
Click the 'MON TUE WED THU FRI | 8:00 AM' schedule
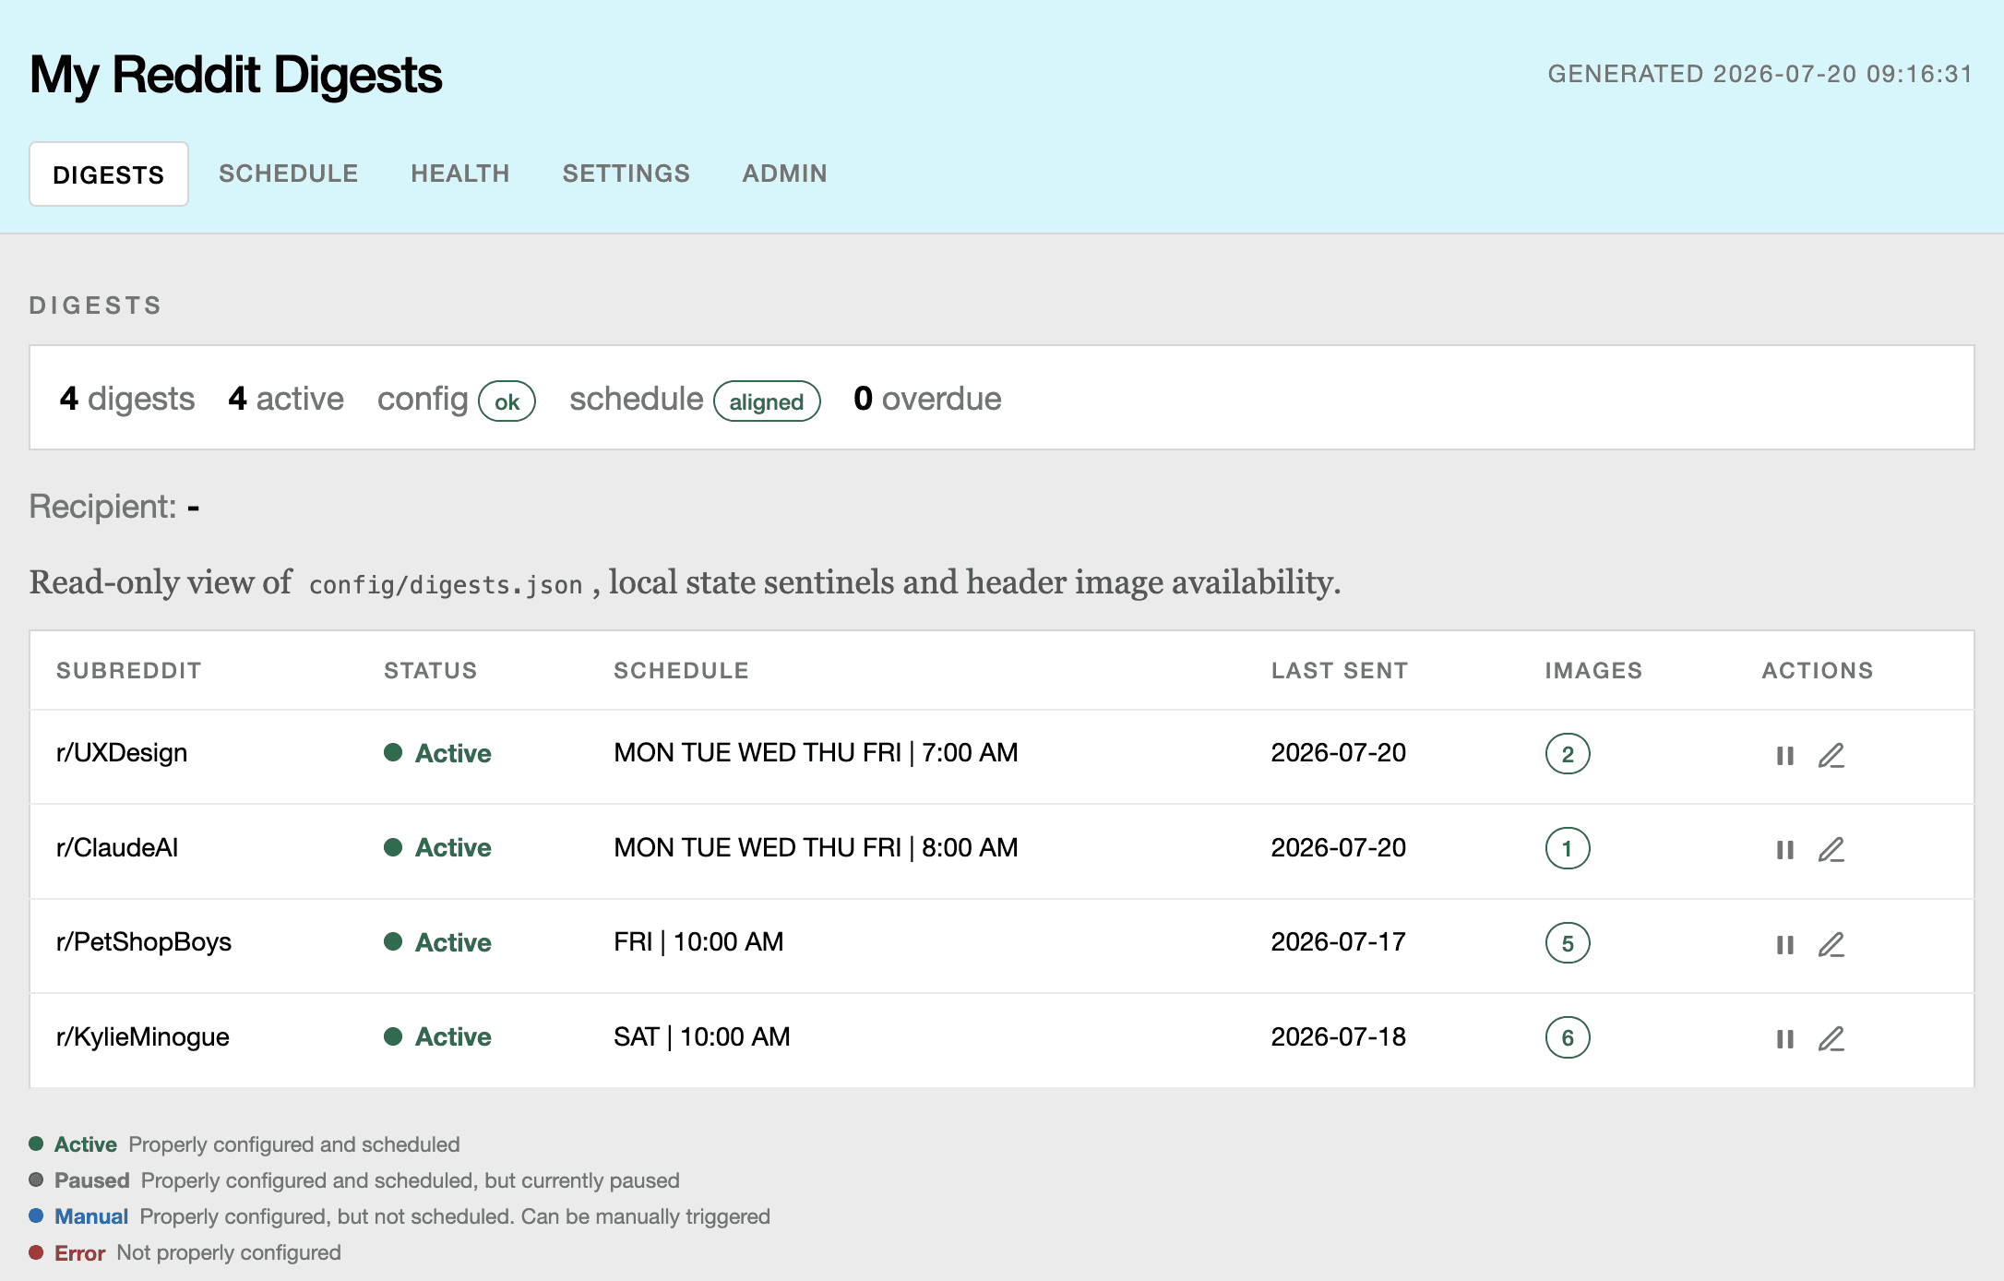point(817,847)
